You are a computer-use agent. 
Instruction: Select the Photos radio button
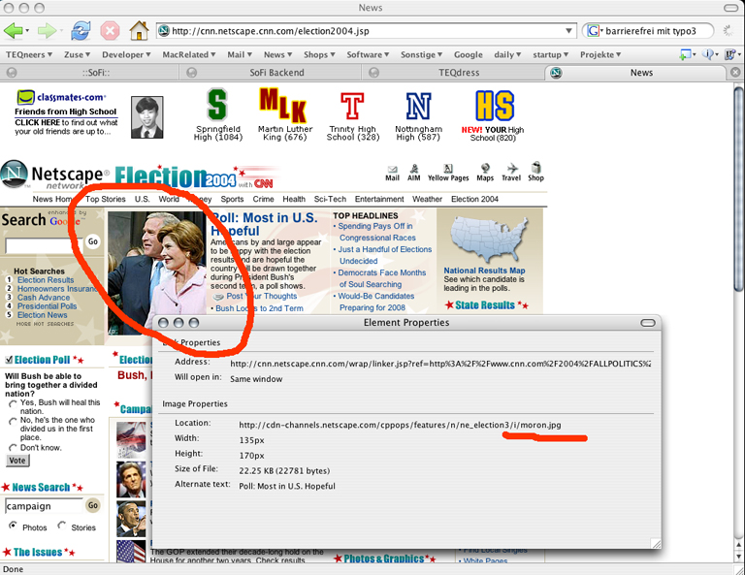click(13, 526)
